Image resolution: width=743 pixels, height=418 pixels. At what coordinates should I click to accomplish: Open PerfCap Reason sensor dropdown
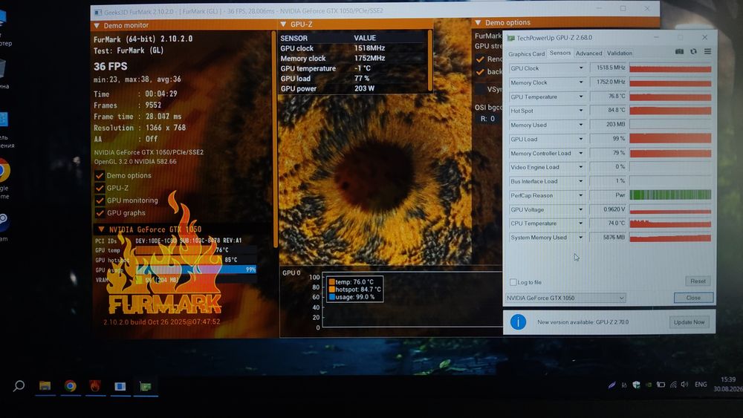(x=580, y=195)
